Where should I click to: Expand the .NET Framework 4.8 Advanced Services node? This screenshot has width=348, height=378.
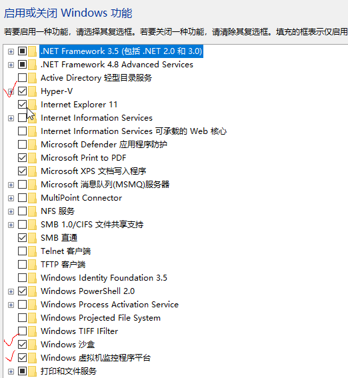pos(11,65)
